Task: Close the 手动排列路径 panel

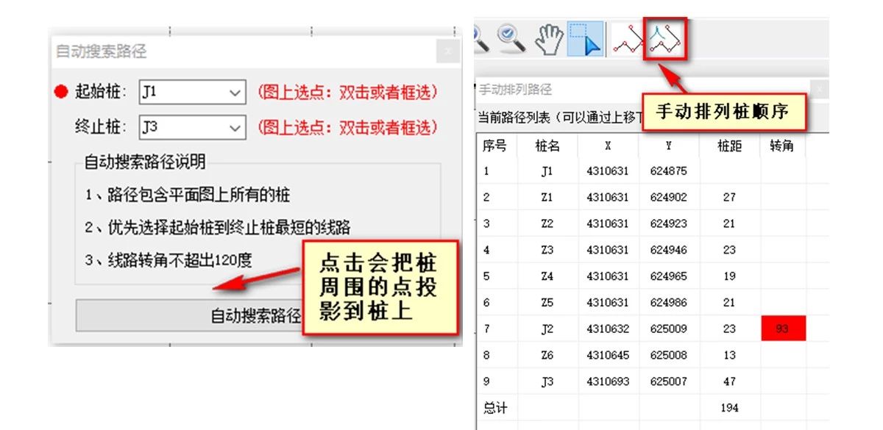Action: (x=820, y=90)
